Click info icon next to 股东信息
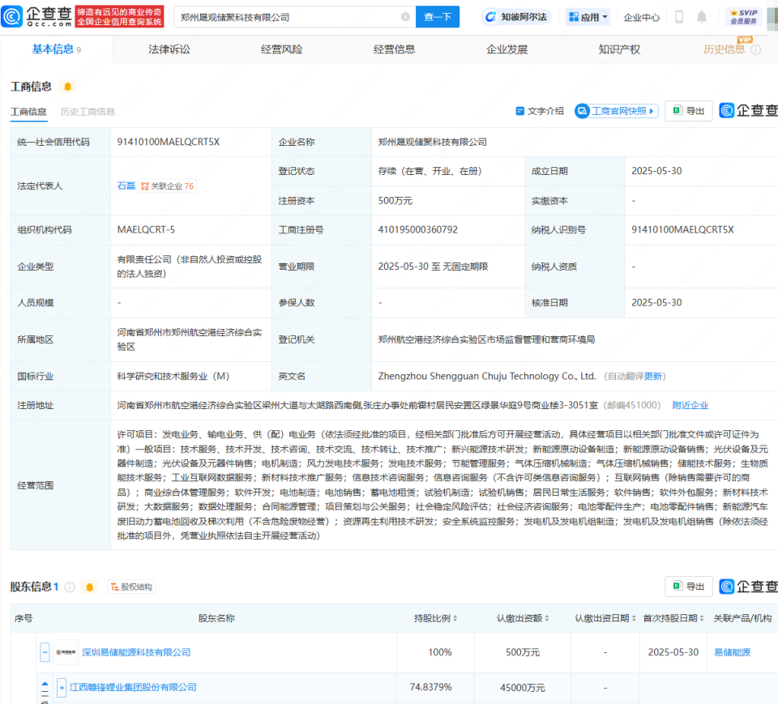778x704 pixels. (x=70, y=587)
